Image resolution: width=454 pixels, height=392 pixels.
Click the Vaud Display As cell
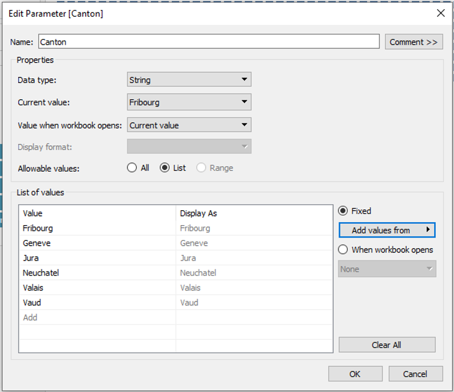click(254, 303)
